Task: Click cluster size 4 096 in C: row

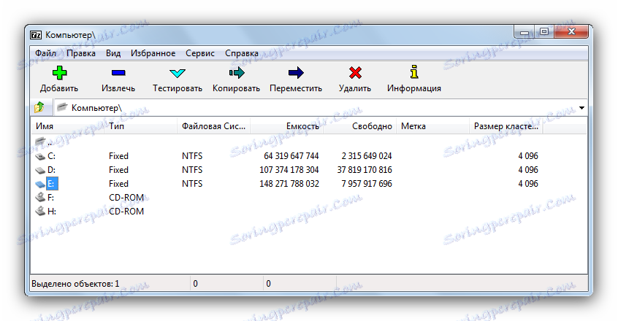Action: click(528, 156)
